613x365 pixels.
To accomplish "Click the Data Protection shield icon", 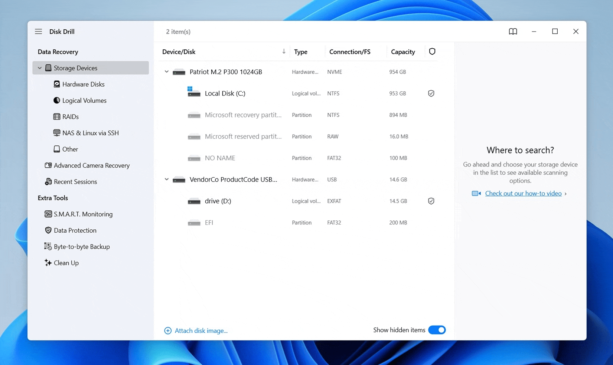I will pos(48,230).
